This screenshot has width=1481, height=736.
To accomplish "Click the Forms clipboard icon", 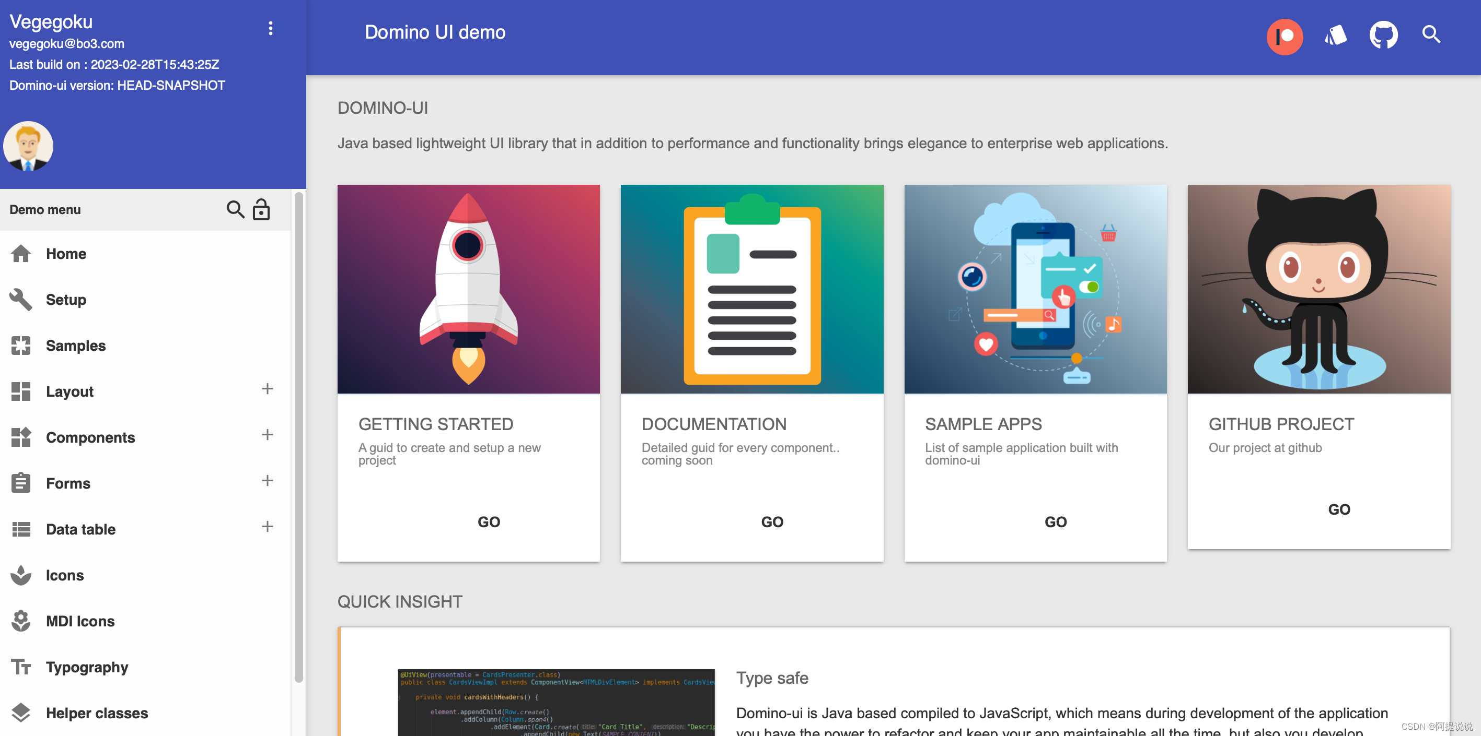I will coord(21,483).
